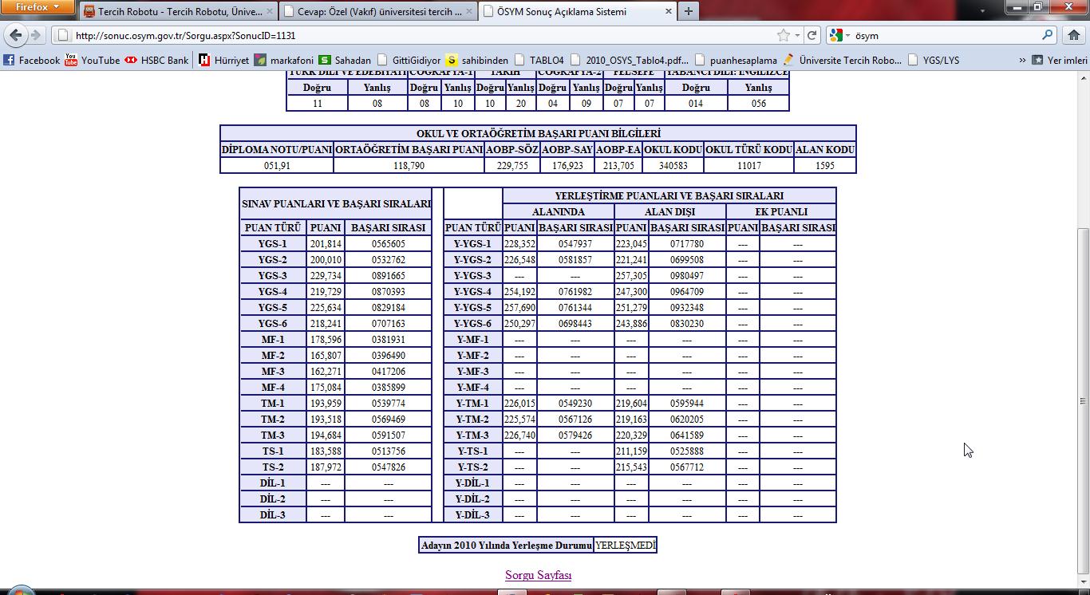This screenshot has width=1090, height=595.
Task: Open the YouTube bookmark
Action: 92,60
